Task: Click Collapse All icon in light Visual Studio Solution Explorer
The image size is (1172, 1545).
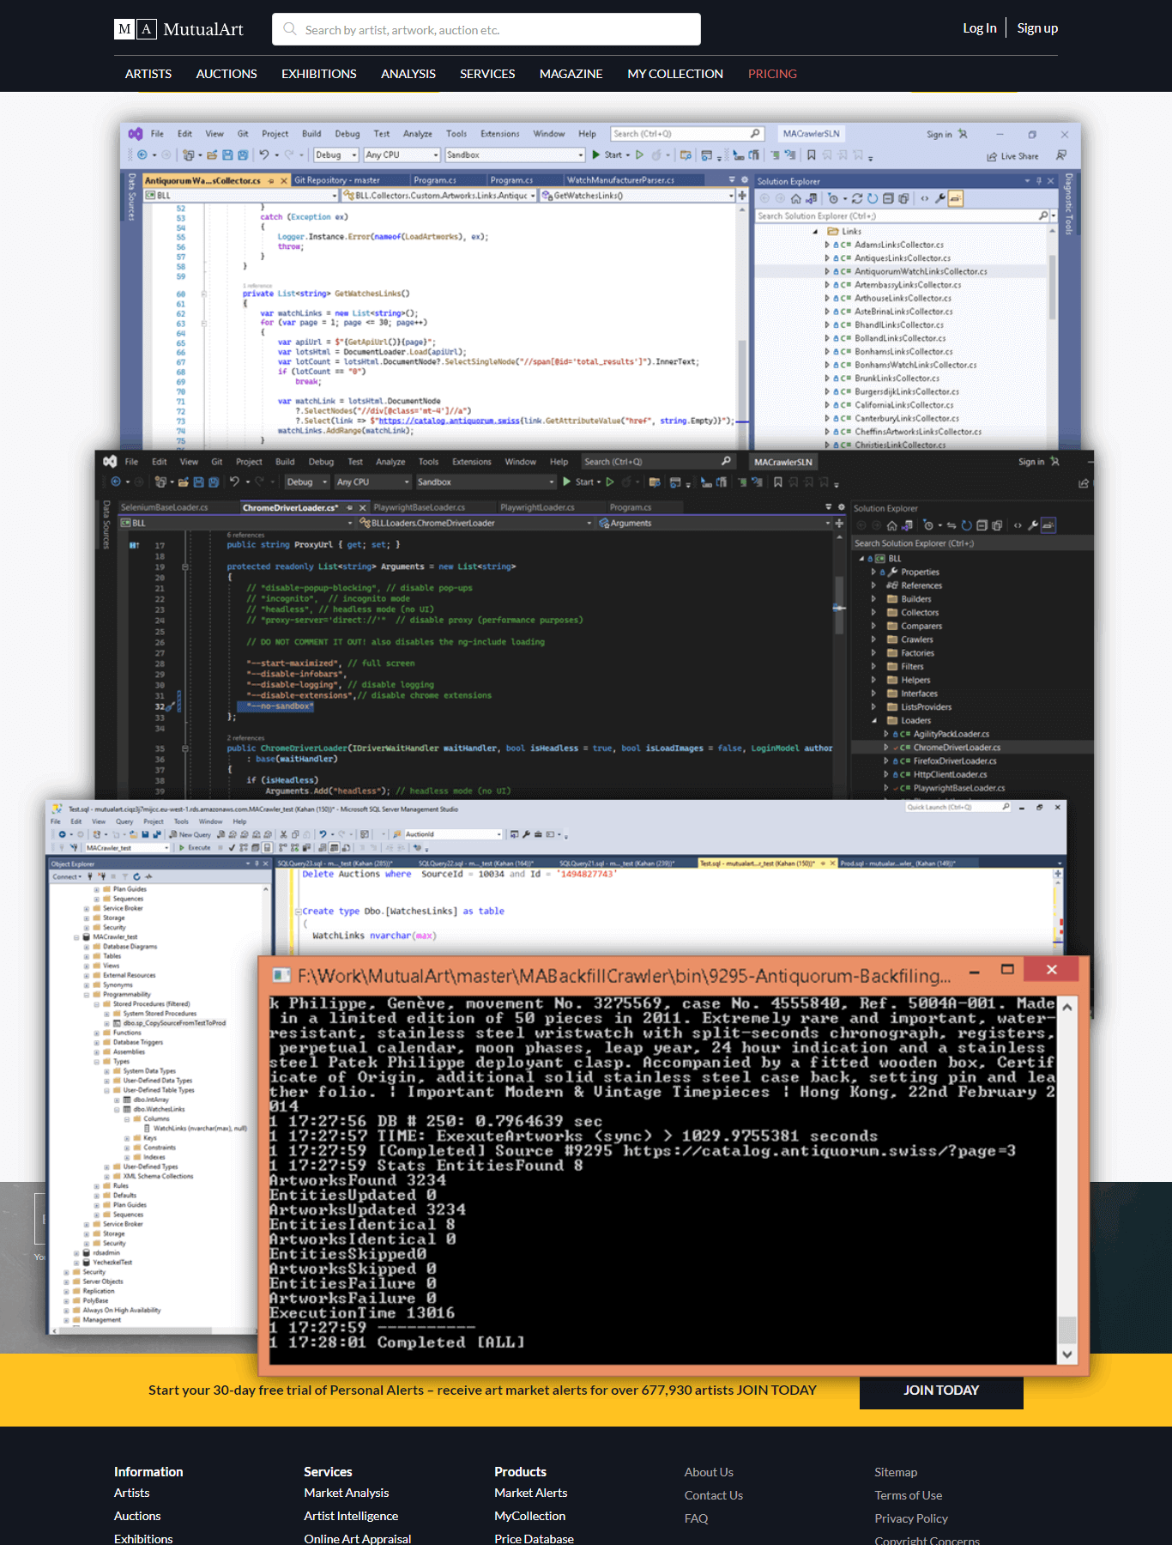Action: click(x=888, y=198)
